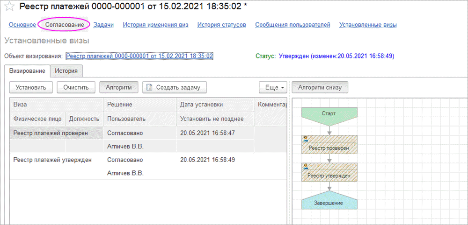Open the Реестр платежей 0000-000001 object link

[x=139, y=56]
